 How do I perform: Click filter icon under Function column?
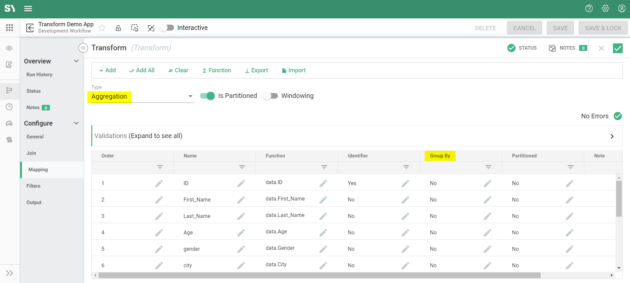click(x=324, y=167)
